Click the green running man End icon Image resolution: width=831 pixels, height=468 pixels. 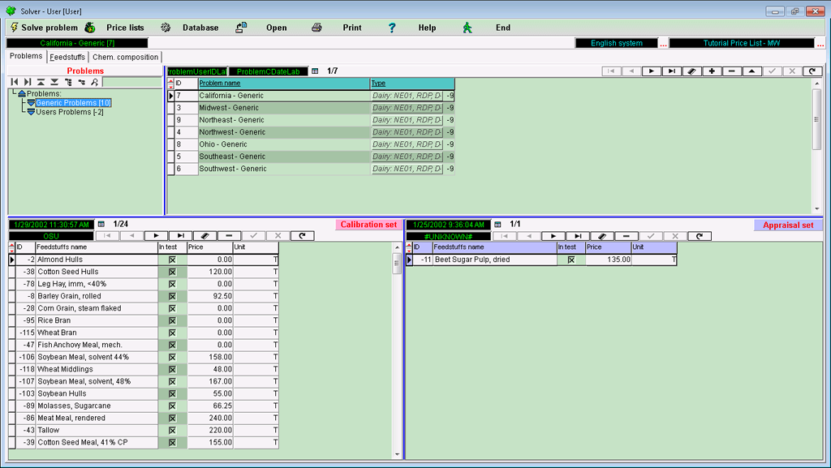[467, 28]
